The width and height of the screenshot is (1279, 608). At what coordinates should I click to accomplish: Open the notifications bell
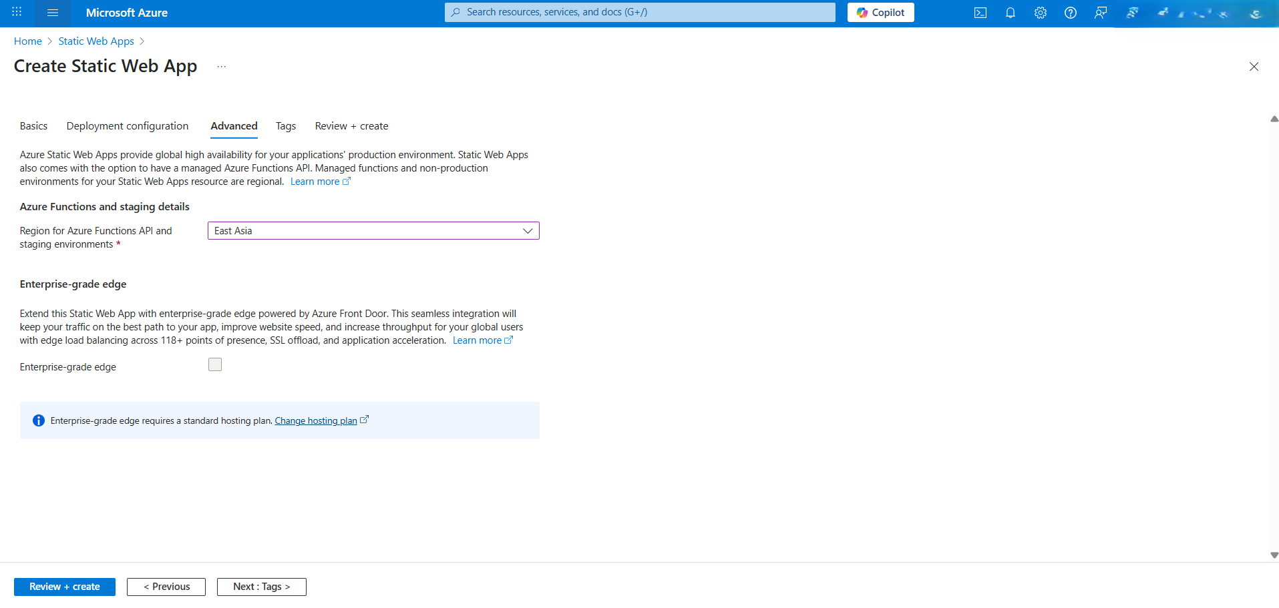(x=1010, y=13)
